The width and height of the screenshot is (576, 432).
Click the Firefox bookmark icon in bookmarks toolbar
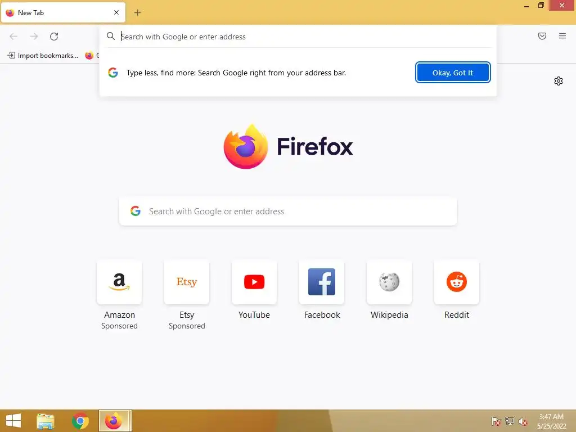coord(89,56)
